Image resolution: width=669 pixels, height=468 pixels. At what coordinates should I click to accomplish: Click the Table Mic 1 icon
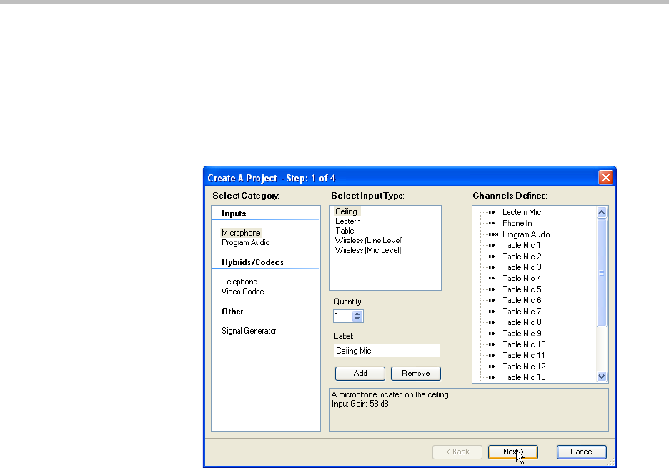coord(492,245)
